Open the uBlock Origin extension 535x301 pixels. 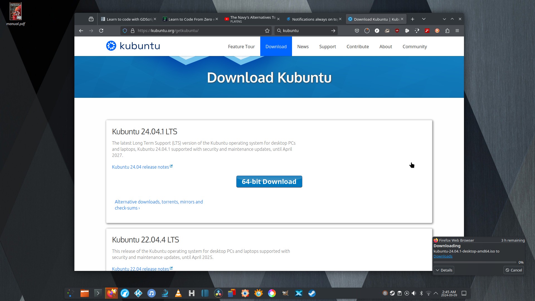[397, 31]
